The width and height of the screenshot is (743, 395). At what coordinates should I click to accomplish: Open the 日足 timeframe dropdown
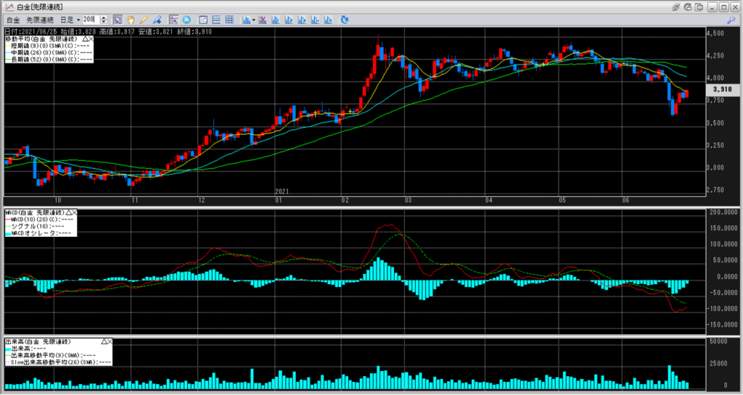68,19
